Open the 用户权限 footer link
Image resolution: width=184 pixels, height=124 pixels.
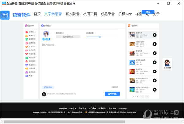point(92,108)
